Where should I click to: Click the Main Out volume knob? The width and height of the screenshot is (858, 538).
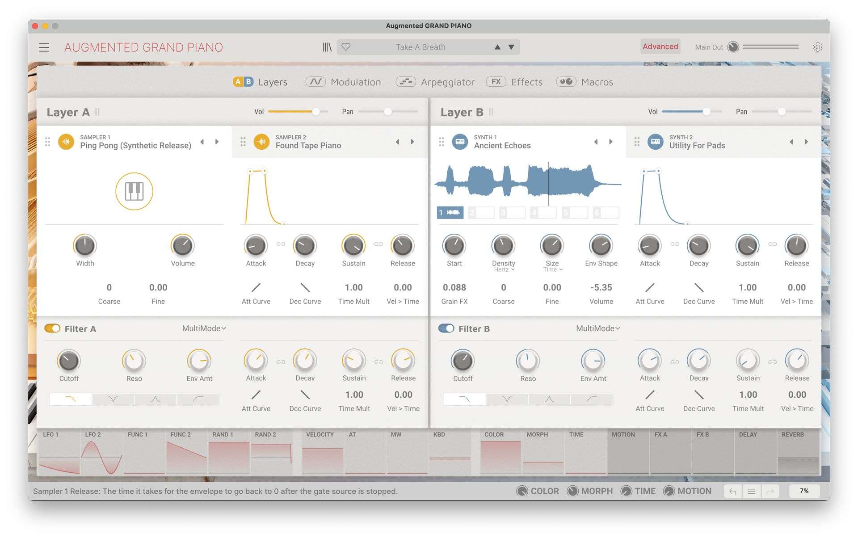(x=733, y=47)
